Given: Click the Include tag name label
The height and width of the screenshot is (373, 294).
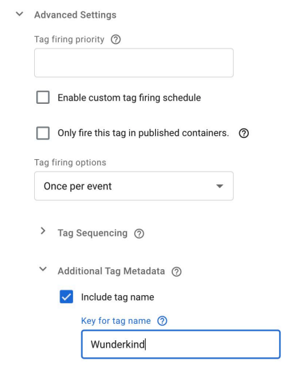Looking at the screenshot, I should pyautogui.click(x=118, y=297).
